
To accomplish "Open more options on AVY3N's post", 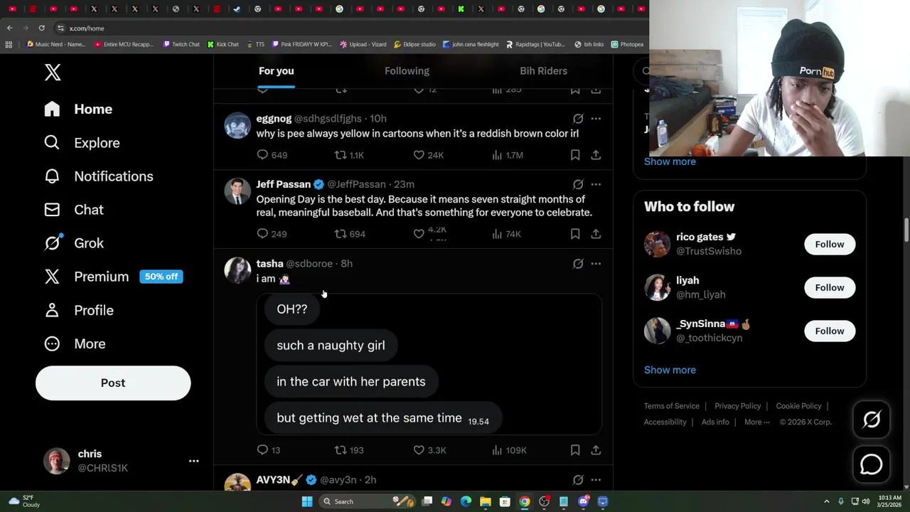I will [596, 480].
